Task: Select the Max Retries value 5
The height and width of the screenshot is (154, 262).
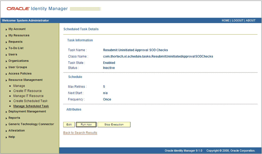Action: tap(104, 87)
